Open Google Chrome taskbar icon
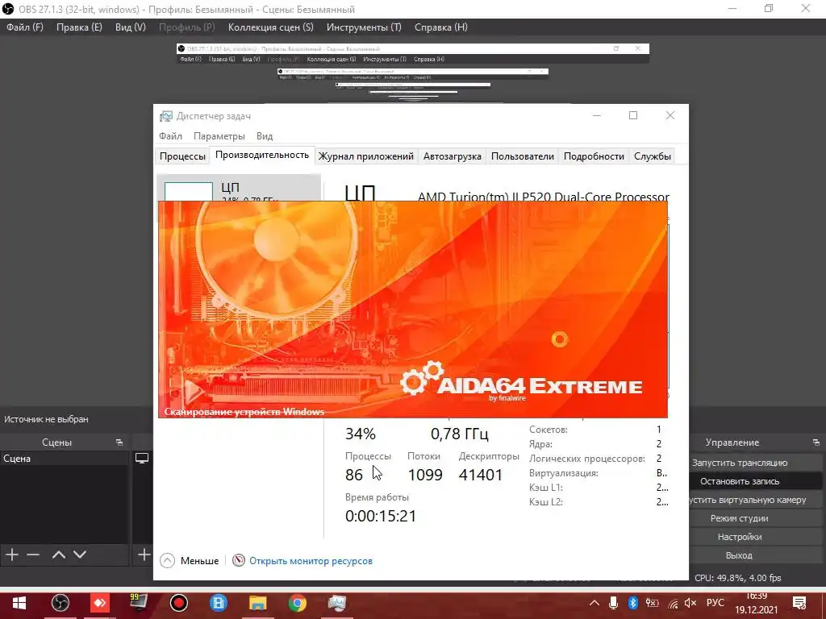This screenshot has width=826, height=619. pyautogui.click(x=297, y=603)
